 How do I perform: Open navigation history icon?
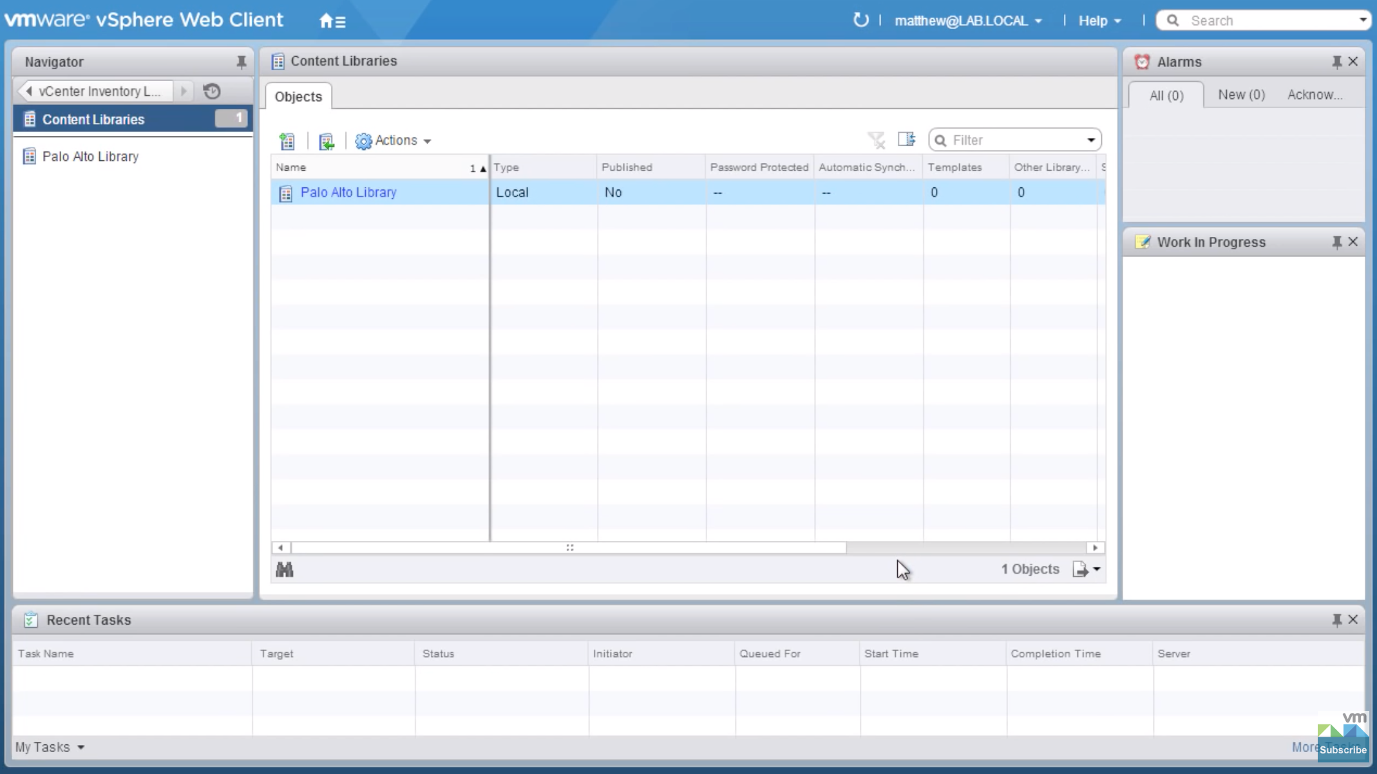(x=212, y=91)
